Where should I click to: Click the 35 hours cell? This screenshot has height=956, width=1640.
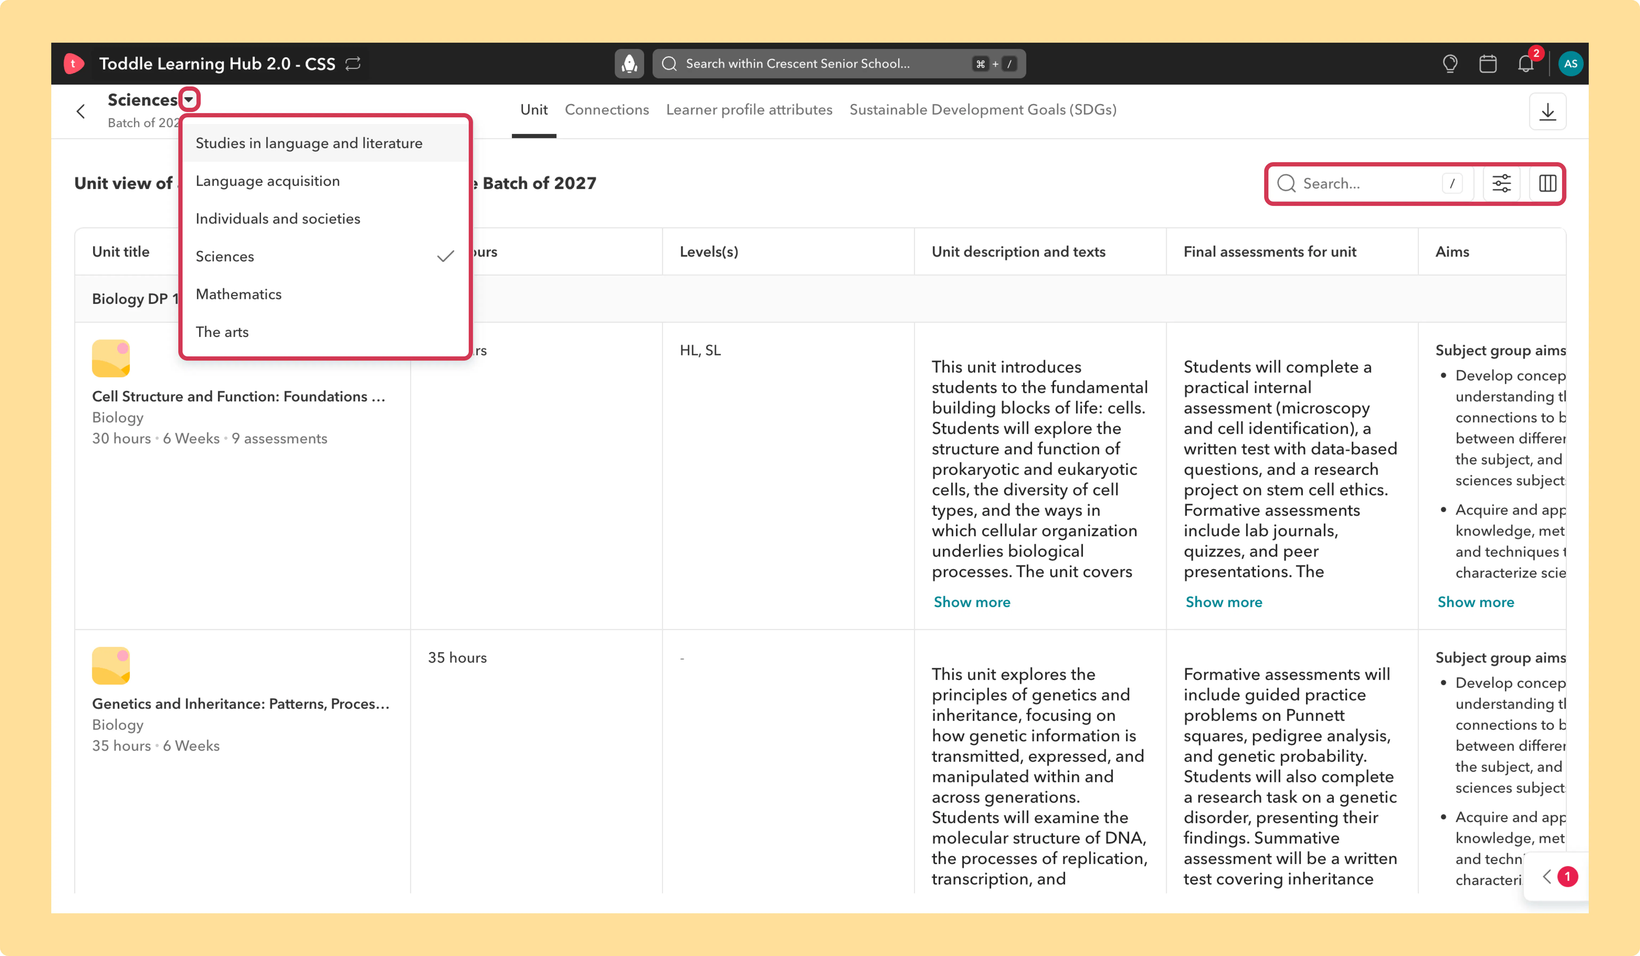click(x=457, y=658)
